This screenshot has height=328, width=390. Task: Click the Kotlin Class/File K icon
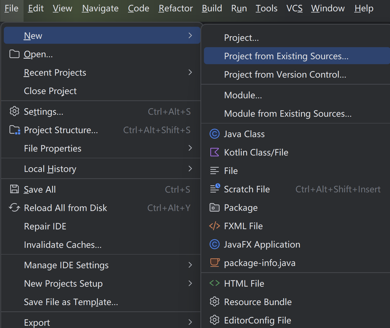click(215, 152)
